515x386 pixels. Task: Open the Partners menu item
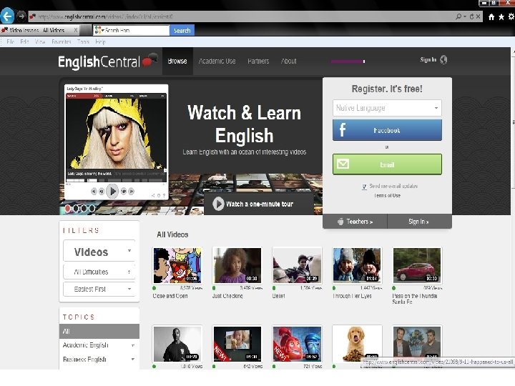tap(258, 61)
